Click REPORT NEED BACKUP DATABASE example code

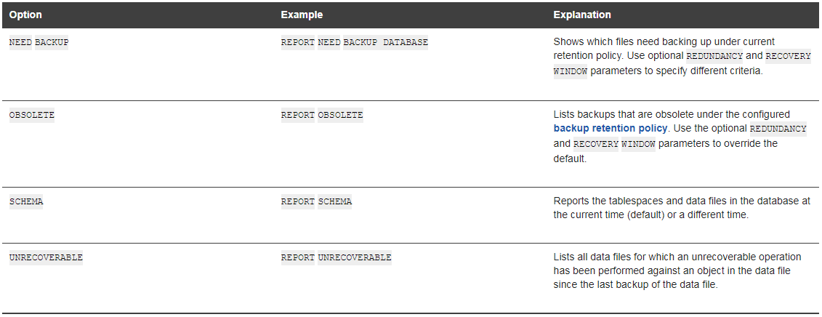click(x=355, y=42)
